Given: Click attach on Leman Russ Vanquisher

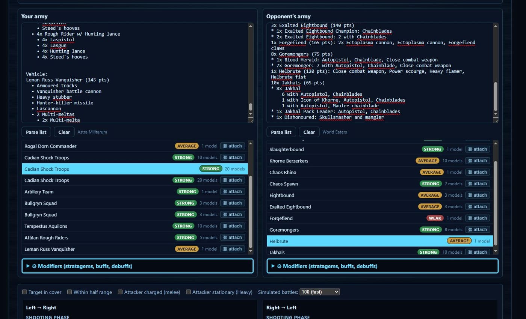Looking at the screenshot, I should point(233,249).
